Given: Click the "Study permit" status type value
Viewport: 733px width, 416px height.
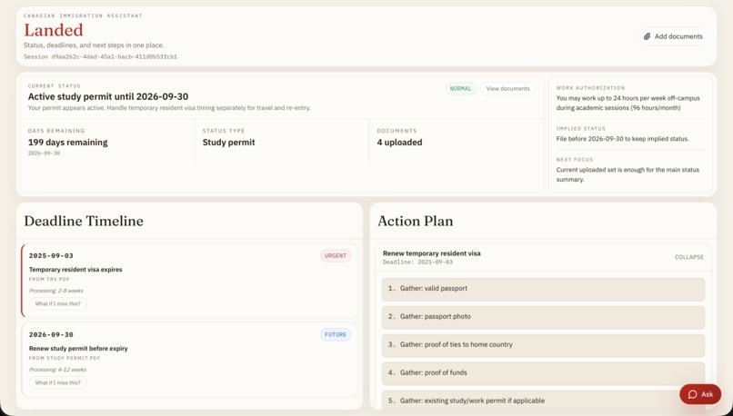Looking at the screenshot, I should [228, 143].
